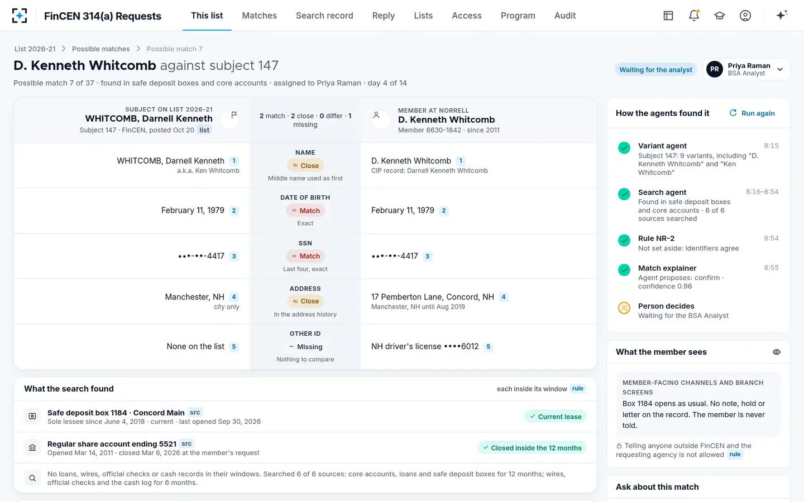Open Possible matches breadcrumb link
804x502 pixels.
tap(101, 49)
